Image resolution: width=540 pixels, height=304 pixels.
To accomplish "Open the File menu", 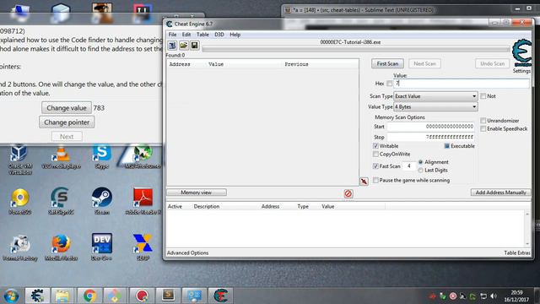I will tap(172, 35).
